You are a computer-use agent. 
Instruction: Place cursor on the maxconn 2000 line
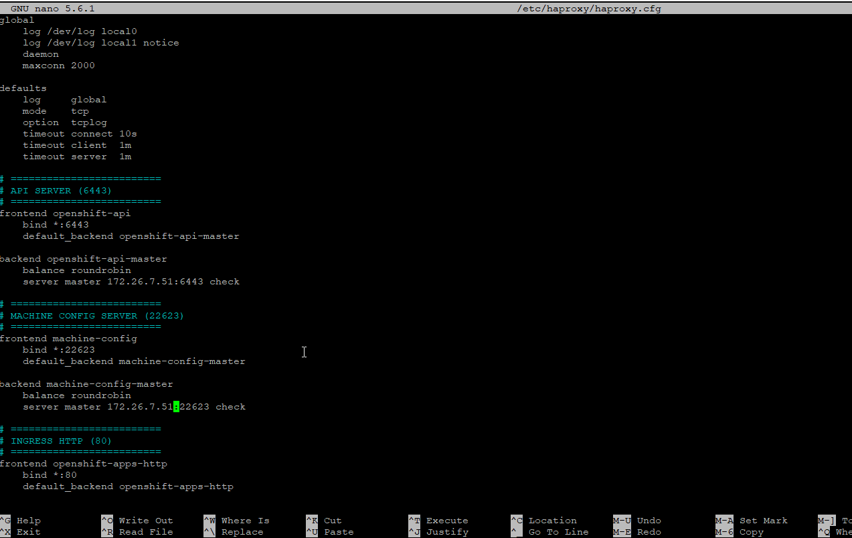coord(59,66)
